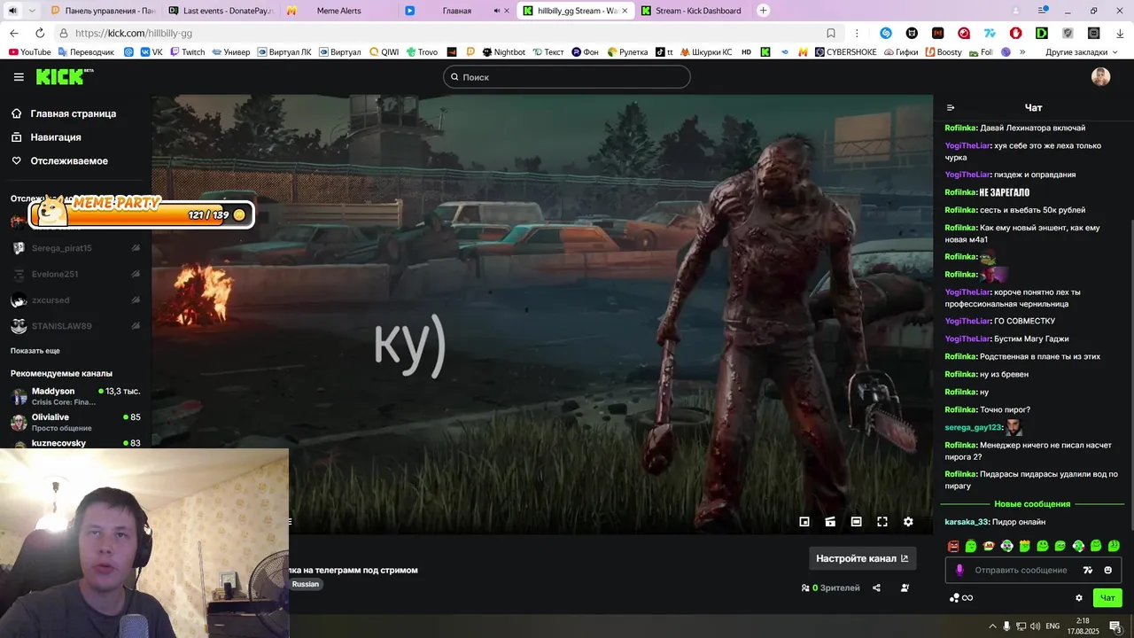Select the red angry emote
Image resolution: width=1134 pixels, height=638 pixels.
[953, 546]
